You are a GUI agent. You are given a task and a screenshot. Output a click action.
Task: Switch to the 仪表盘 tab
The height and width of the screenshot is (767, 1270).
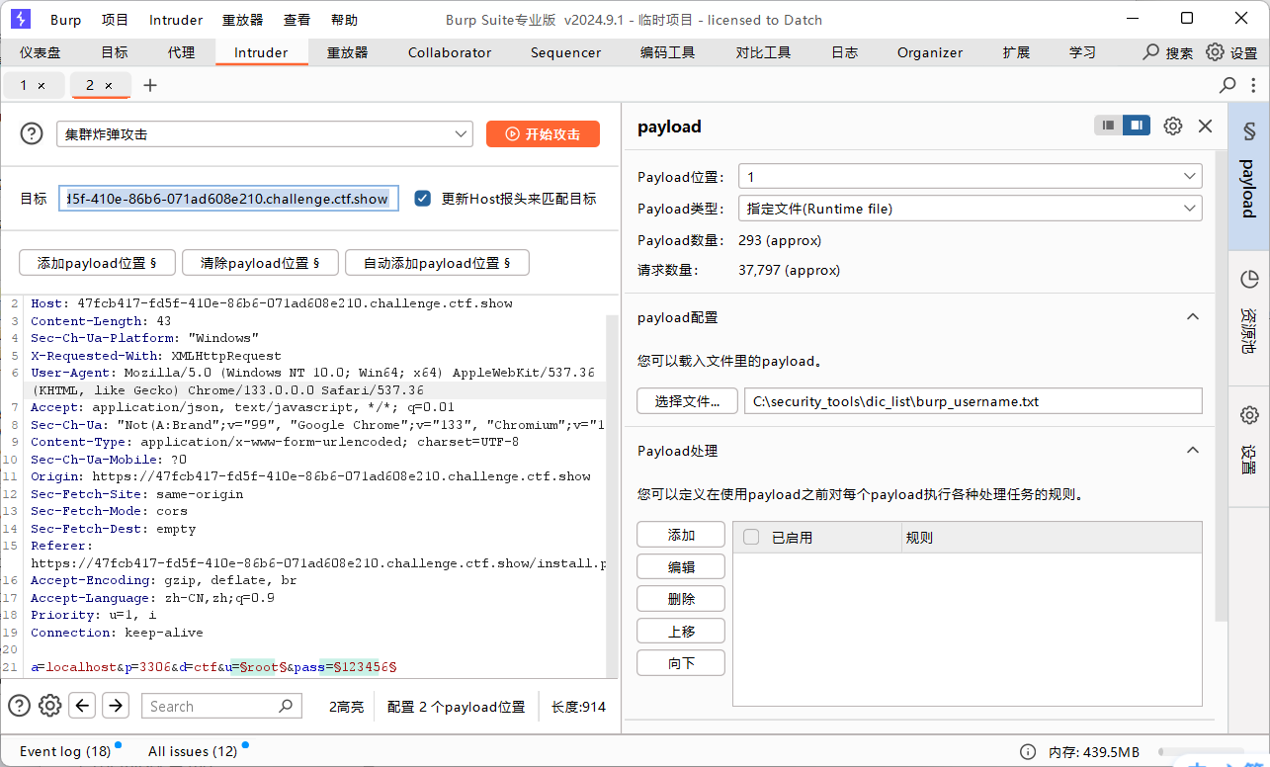40,52
